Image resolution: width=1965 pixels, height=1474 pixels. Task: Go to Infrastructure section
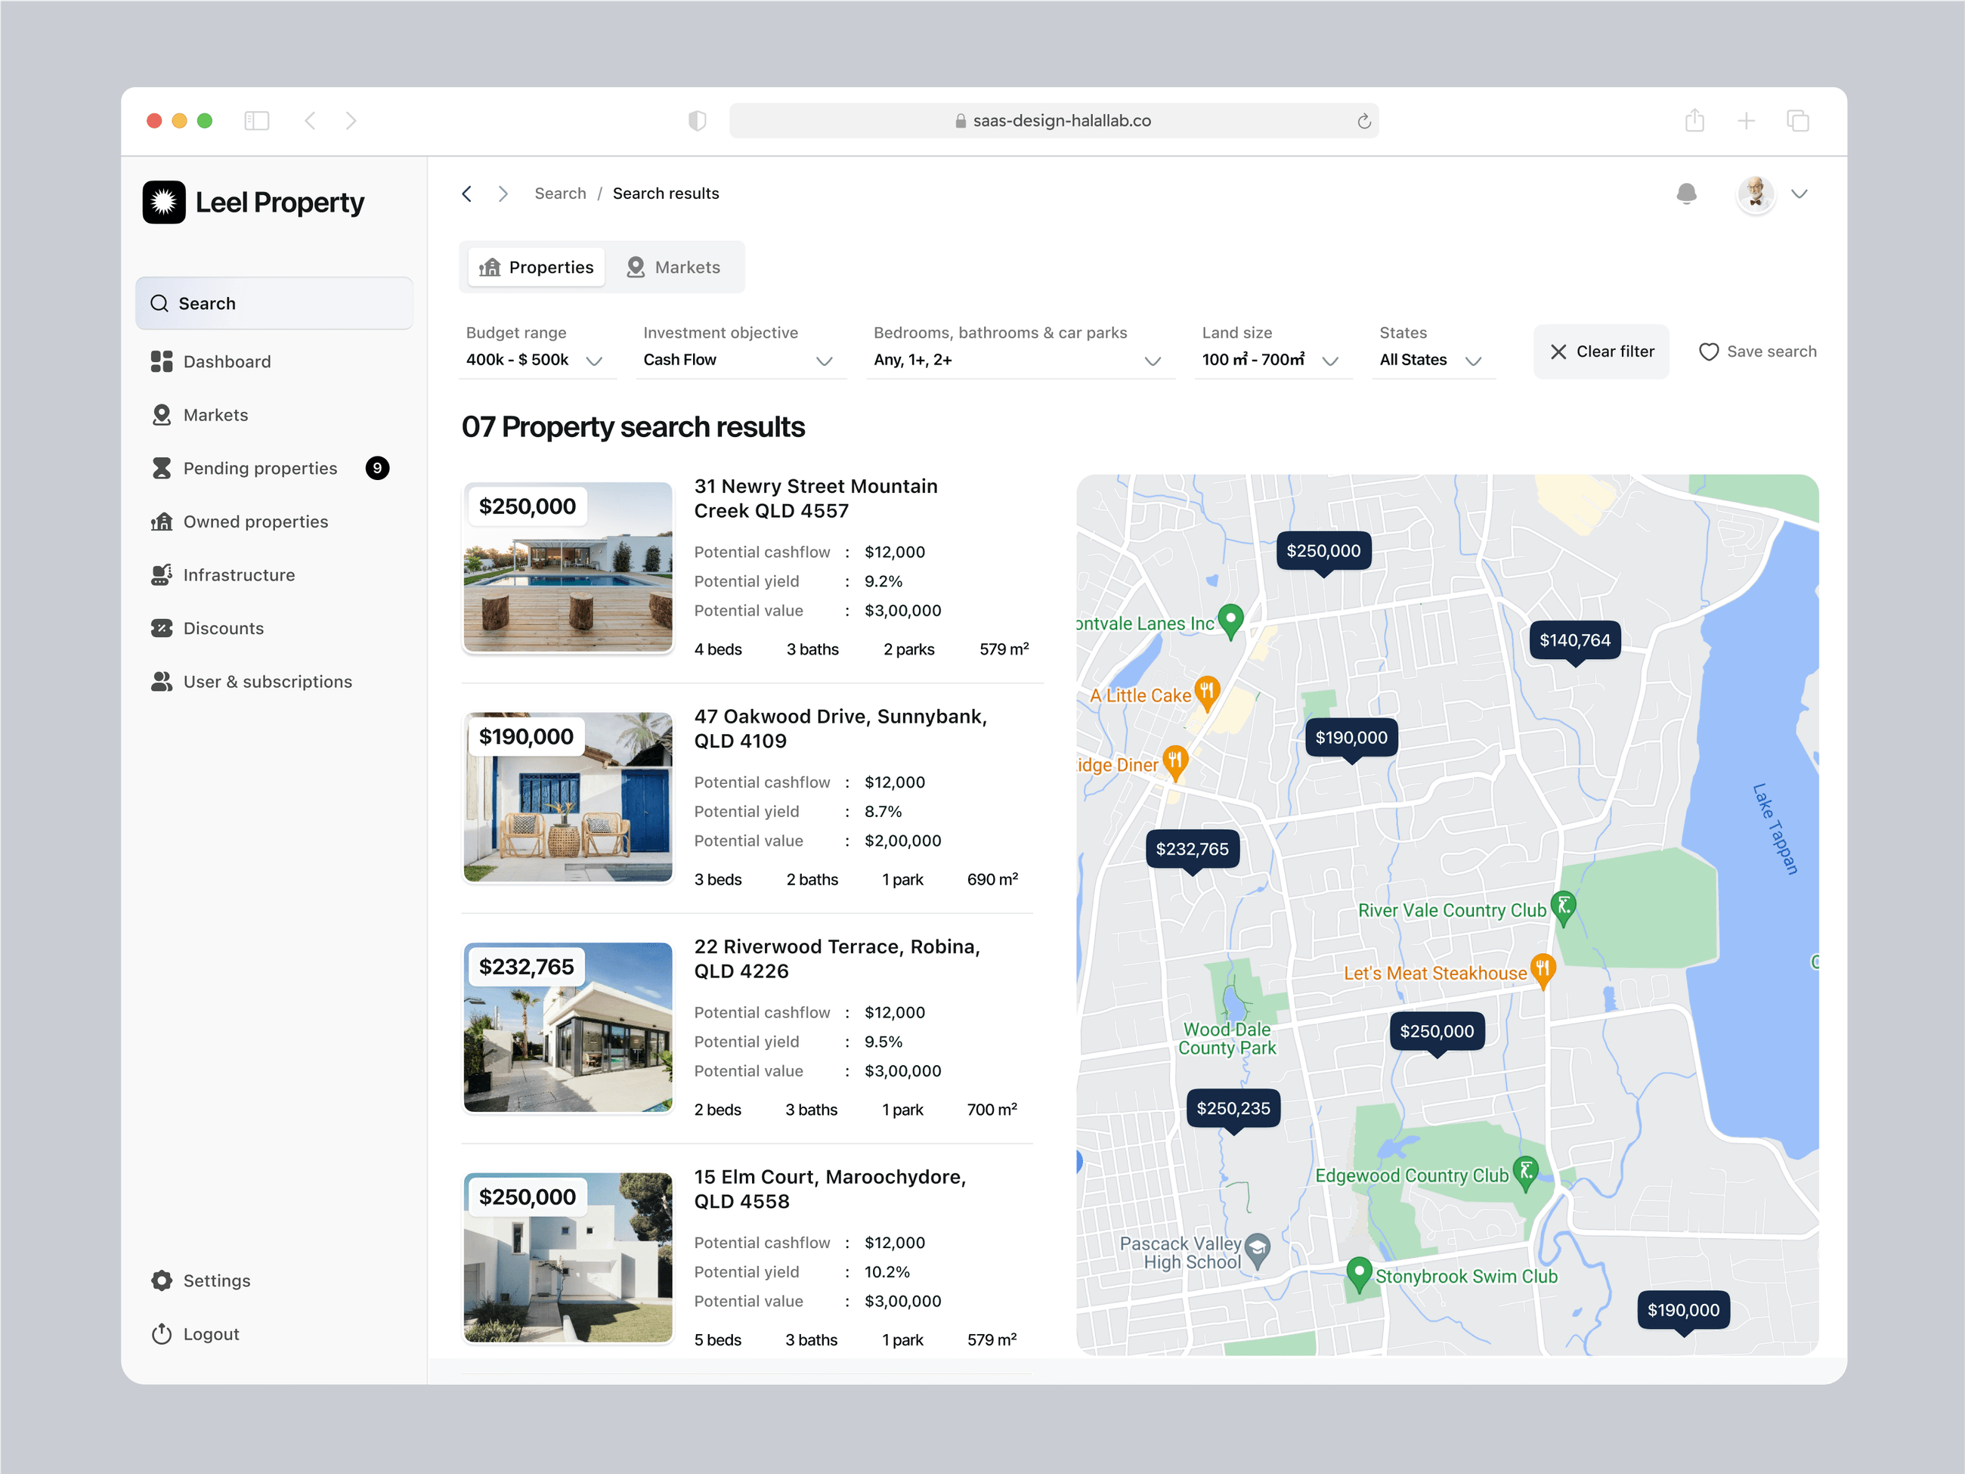[x=238, y=574]
